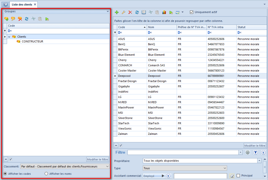Apply the filter with the funnel icon
268x180 pixels.
(x=255, y=152)
